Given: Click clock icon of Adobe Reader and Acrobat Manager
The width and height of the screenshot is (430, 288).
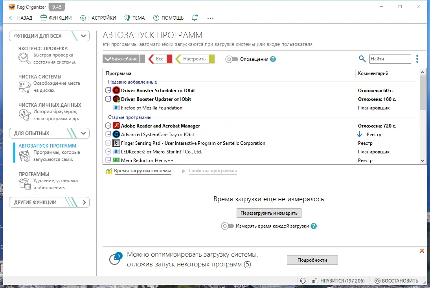Looking at the screenshot, I should click(108, 126).
